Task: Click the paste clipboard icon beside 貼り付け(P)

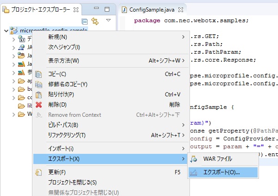Action: pos(39,94)
